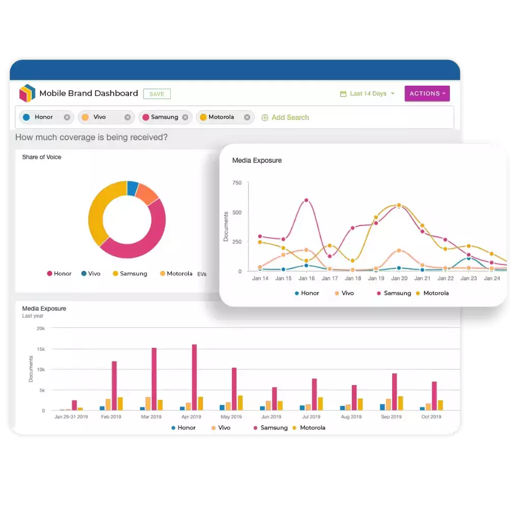Save the Mobile Brand Dashboard

(157, 94)
